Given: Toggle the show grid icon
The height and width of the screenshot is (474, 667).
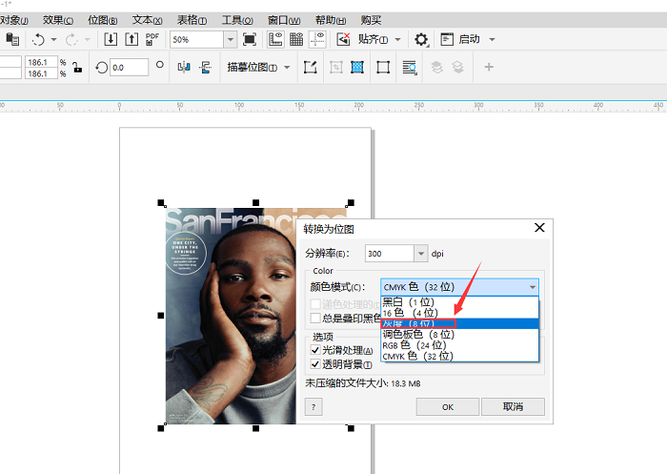Looking at the screenshot, I should coord(296,40).
